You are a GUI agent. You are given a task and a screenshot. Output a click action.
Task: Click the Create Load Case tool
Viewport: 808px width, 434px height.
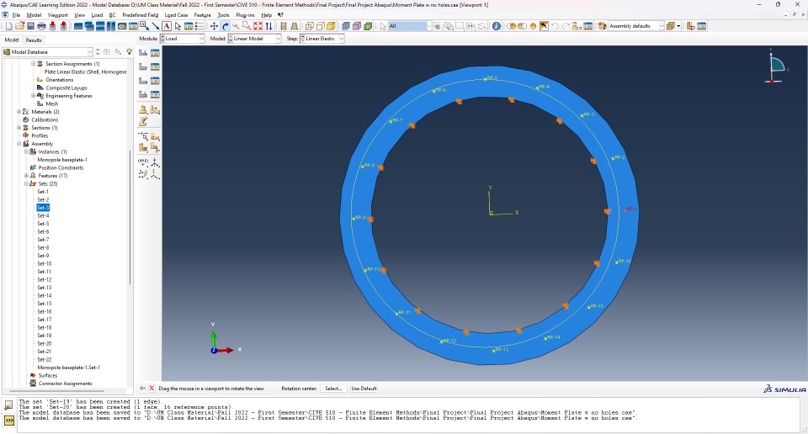[x=143, y=94]
